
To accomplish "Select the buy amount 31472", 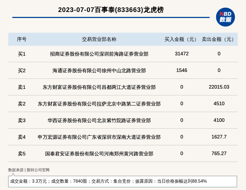I will click(x=182, y=54).
